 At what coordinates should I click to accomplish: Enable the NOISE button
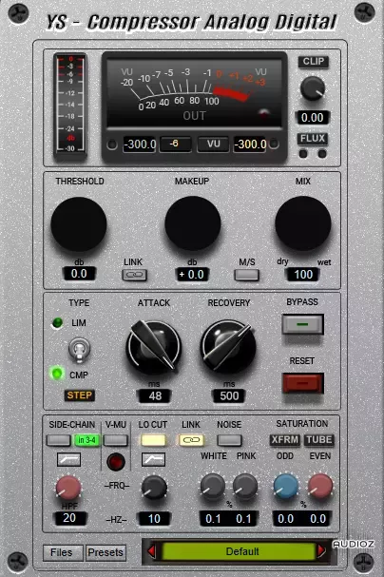(229, 440)
